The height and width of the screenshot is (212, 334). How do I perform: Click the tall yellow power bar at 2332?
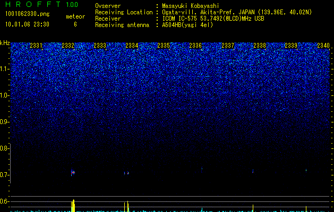73,206
